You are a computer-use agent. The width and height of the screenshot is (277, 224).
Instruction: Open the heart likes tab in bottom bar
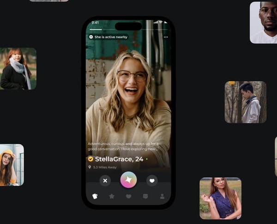[128, 196]
